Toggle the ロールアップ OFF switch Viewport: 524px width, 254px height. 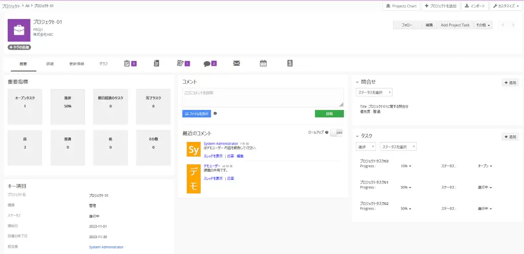pos(336,133)
